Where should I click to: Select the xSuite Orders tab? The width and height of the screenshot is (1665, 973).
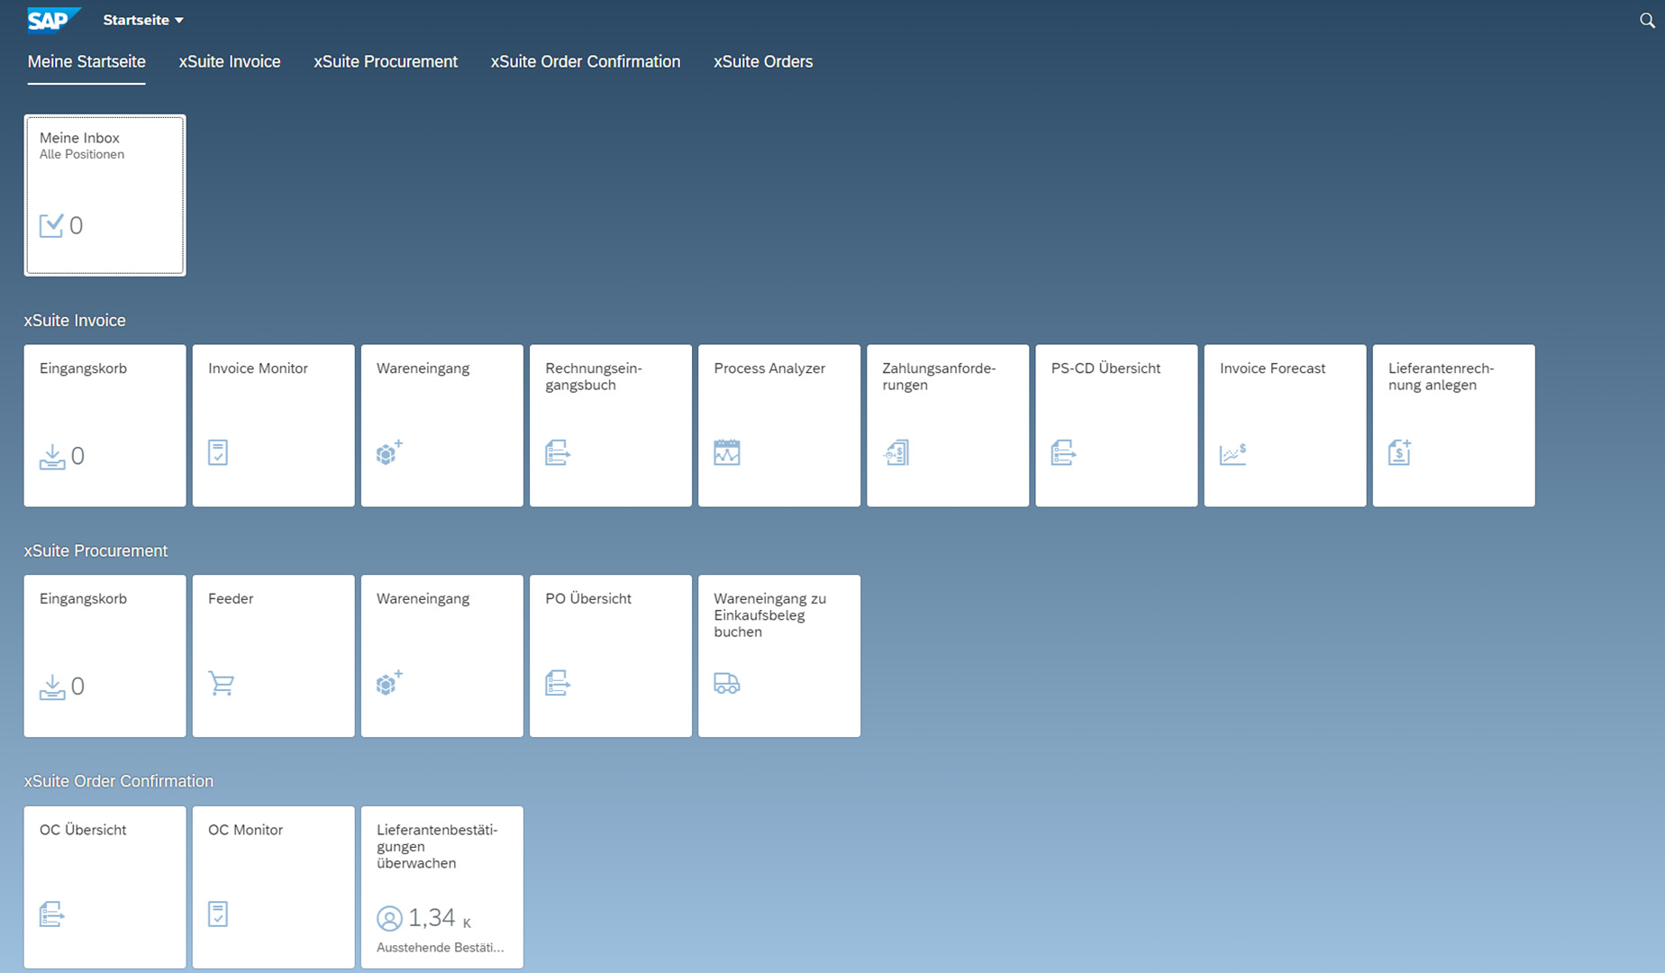point(762,61)
